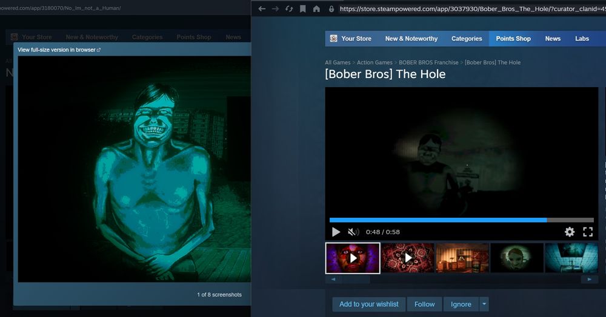Click the [Bober Bros] The Hole page title
606x317 pixels.
385,74
